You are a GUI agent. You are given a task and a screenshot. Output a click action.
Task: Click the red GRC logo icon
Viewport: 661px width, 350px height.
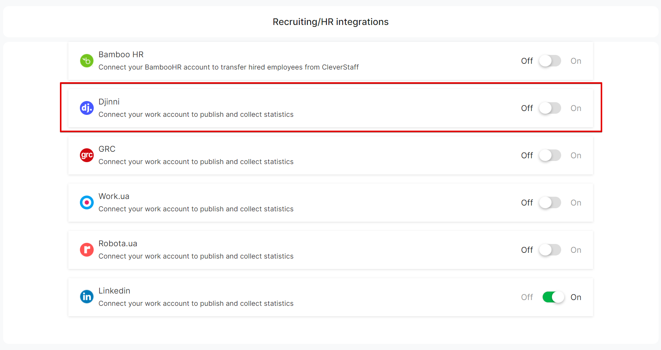tap(86, 155)
